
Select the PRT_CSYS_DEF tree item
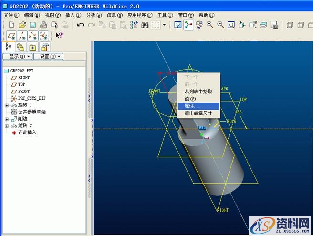click(32, 98)
